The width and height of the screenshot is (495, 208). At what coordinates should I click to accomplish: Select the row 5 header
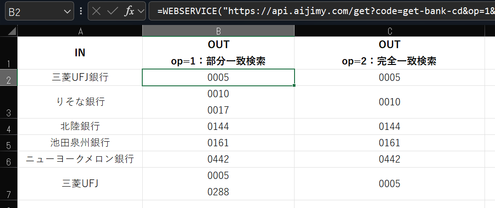tap(9, 143)
